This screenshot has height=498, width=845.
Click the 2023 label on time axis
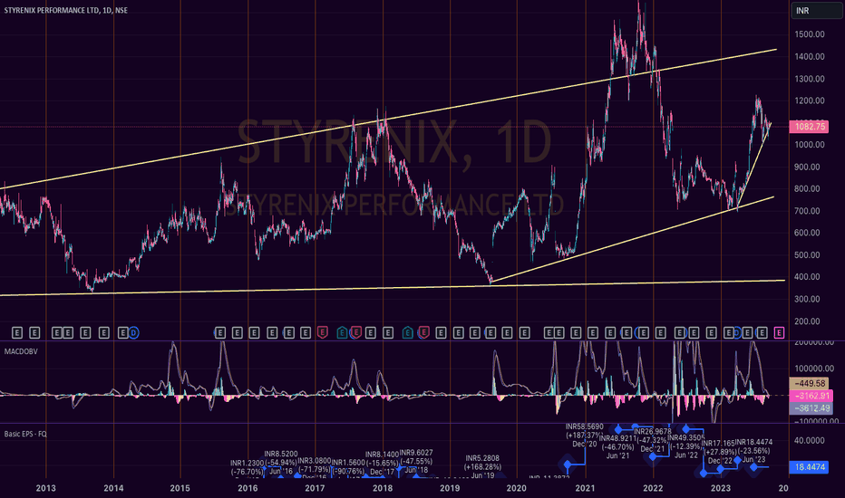(x=721, y=488)
